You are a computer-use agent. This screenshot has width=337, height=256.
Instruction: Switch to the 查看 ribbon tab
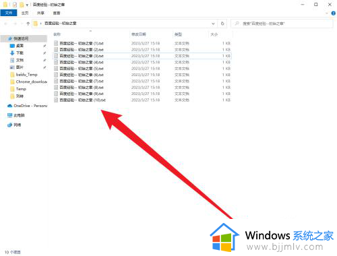[x=57, y=13]
